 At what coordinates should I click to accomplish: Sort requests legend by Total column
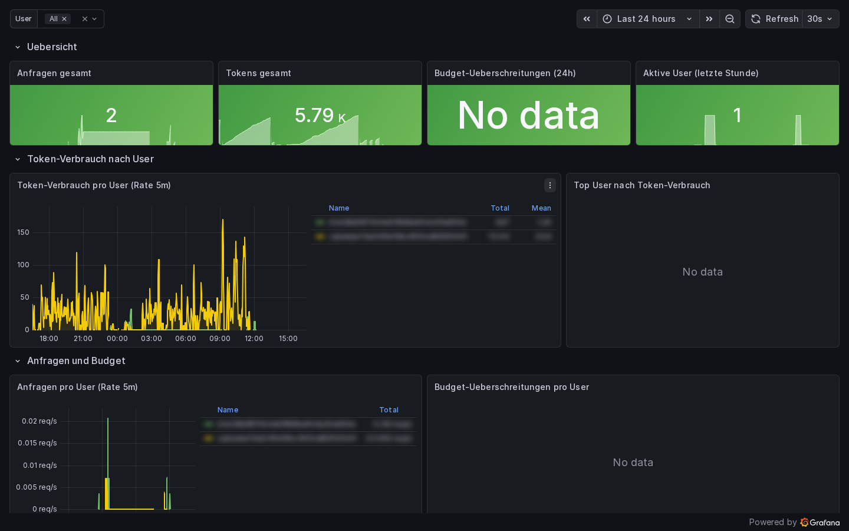point(389,410)
